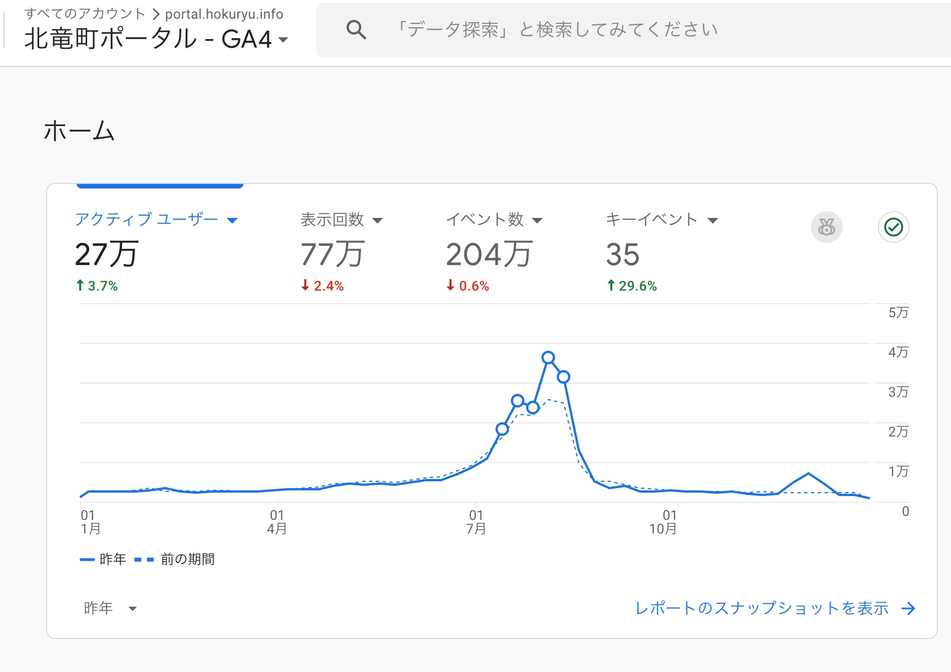
Task: Select the 204万 イベント数 metric tab
Action: point(489,254)
